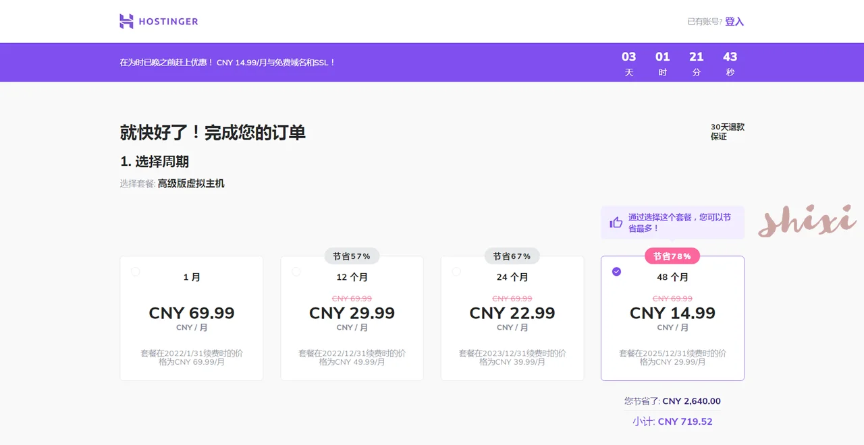Click the 48 个月 plan title
864x445 pixels.
[x=672, y=277]
